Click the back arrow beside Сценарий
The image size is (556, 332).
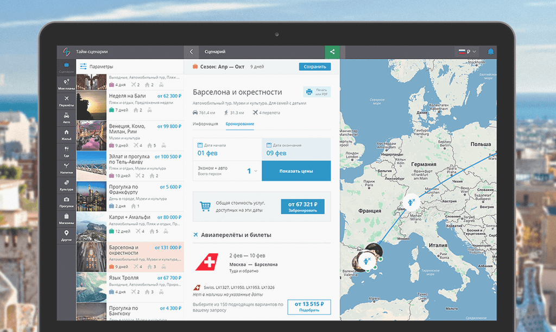click(x=191, y=52)
